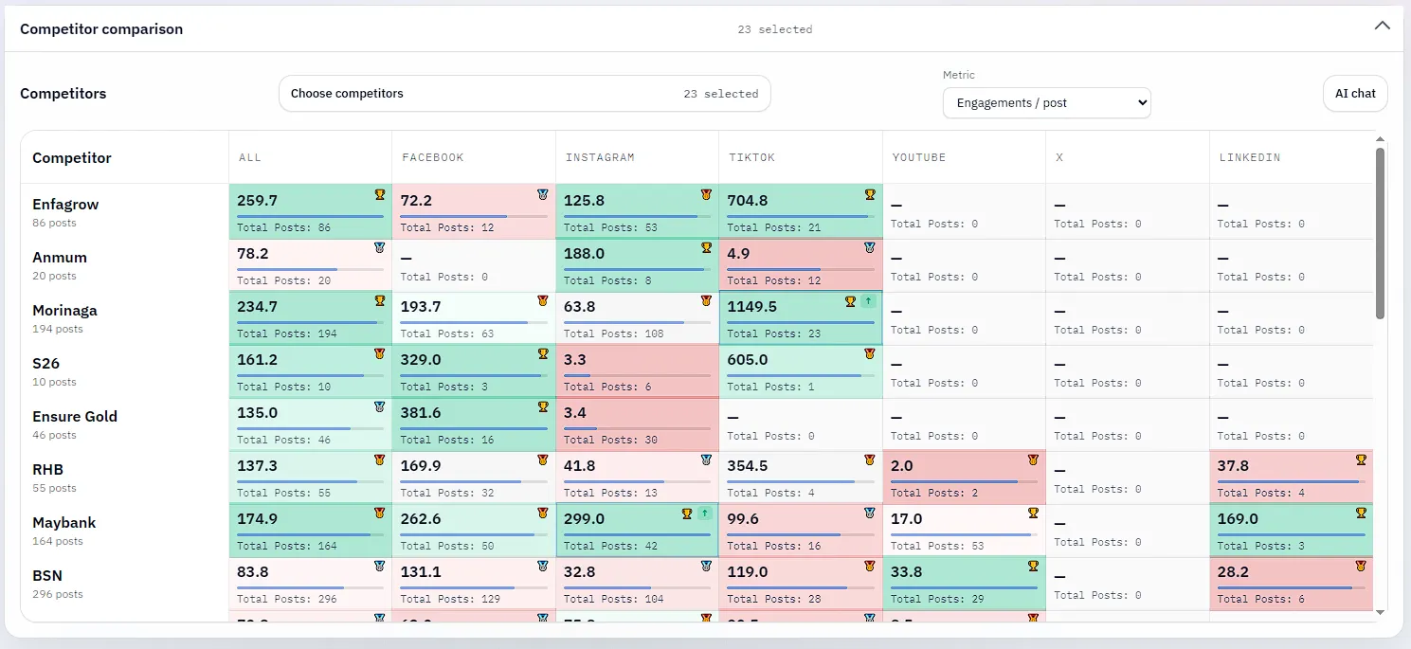The image size is (1411, 649).
Task: Click the ALL column header
Action: click(250, 157)
